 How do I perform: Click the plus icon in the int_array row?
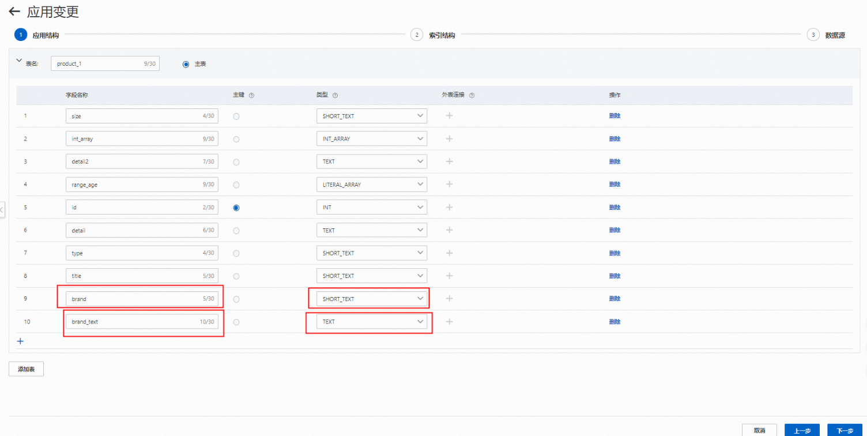pos(450,139)
